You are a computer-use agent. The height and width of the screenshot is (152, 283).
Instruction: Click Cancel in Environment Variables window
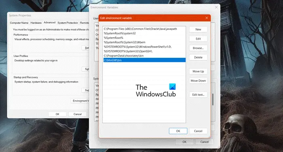(x=205, y=142)
